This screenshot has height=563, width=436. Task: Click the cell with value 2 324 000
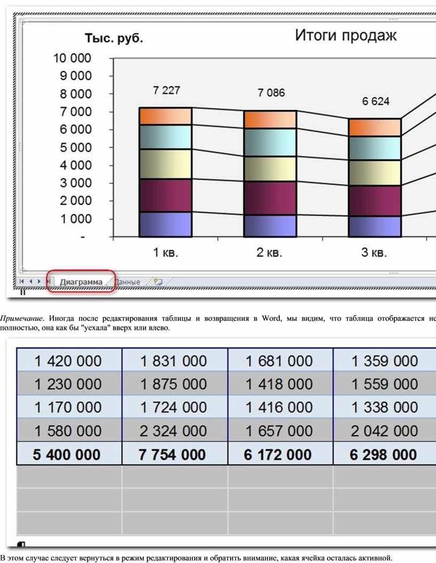click(174, 431)
